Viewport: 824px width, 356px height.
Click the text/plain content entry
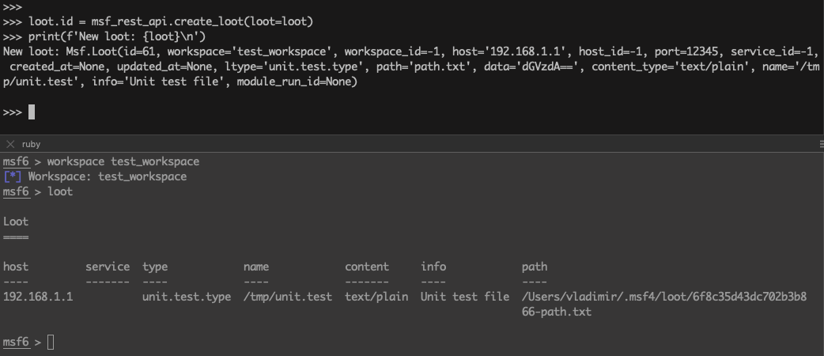(376, 297)
